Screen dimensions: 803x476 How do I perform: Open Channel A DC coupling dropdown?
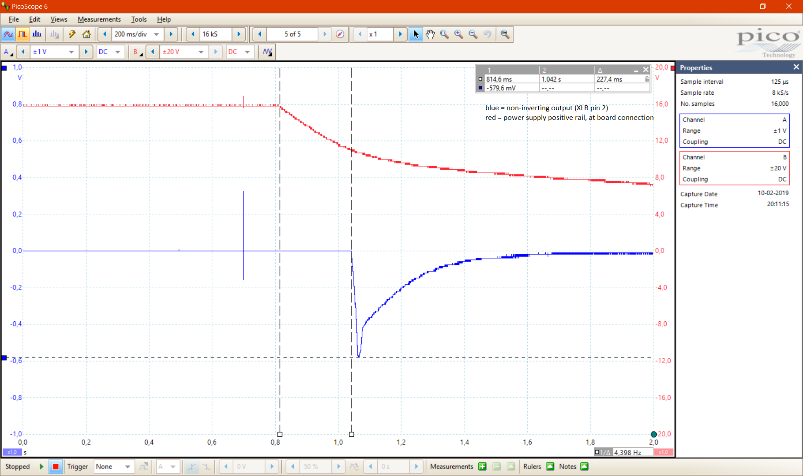(x=118, y=52)
